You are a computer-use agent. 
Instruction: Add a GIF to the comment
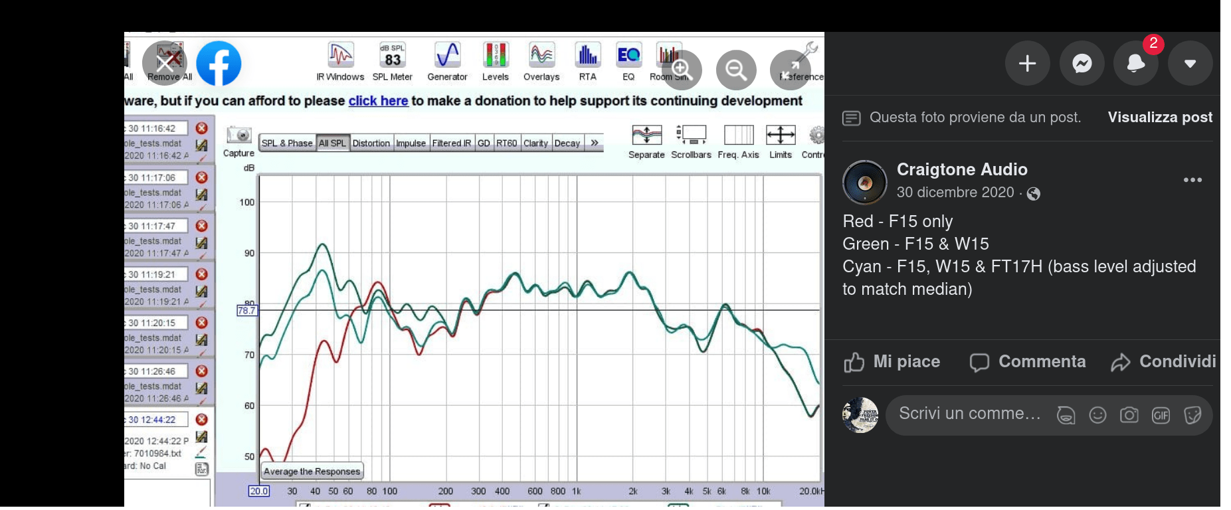click(1161, 416)
